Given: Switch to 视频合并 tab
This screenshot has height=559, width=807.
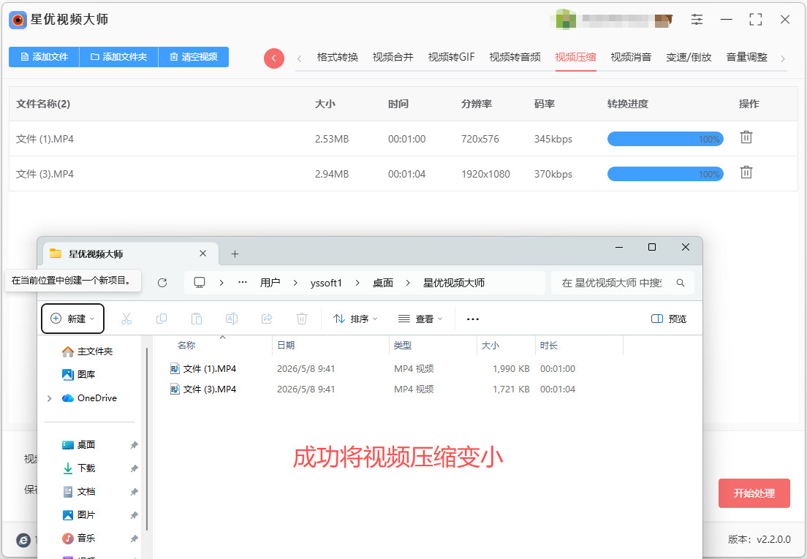Looking at the screenshot, I should click(x=393, y=57).
